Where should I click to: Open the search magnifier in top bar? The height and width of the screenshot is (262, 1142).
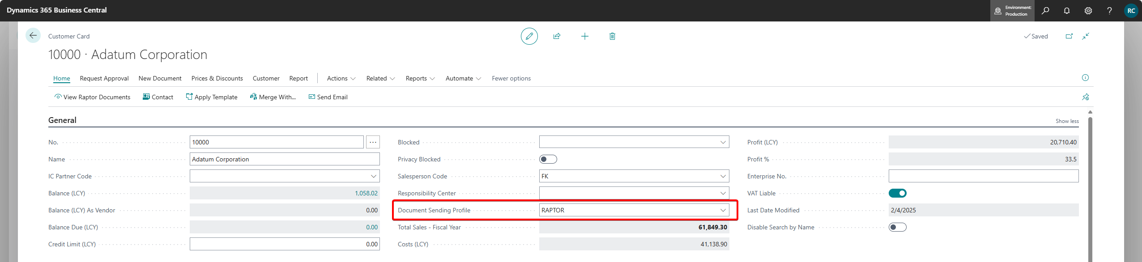click(x=1045, y=11)
